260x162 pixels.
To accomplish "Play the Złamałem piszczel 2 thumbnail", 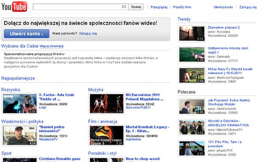I will pos(192,34).
